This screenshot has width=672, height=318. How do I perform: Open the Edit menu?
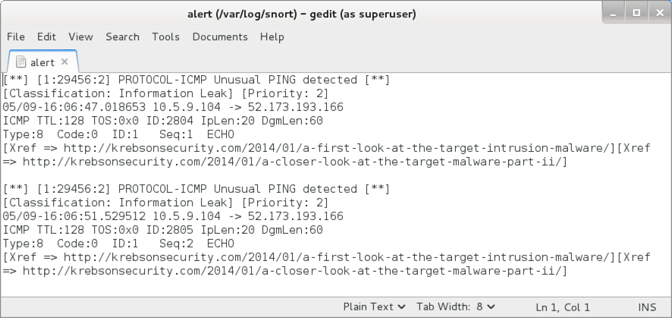pos(46,37)
